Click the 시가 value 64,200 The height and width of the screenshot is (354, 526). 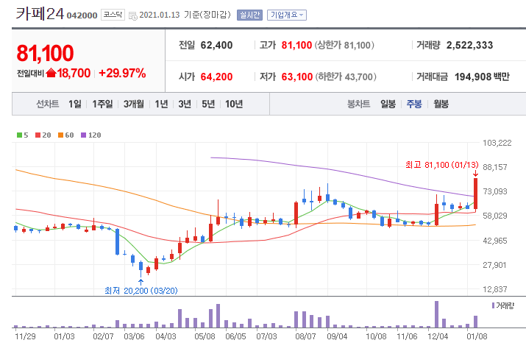[x=216, y=77]
